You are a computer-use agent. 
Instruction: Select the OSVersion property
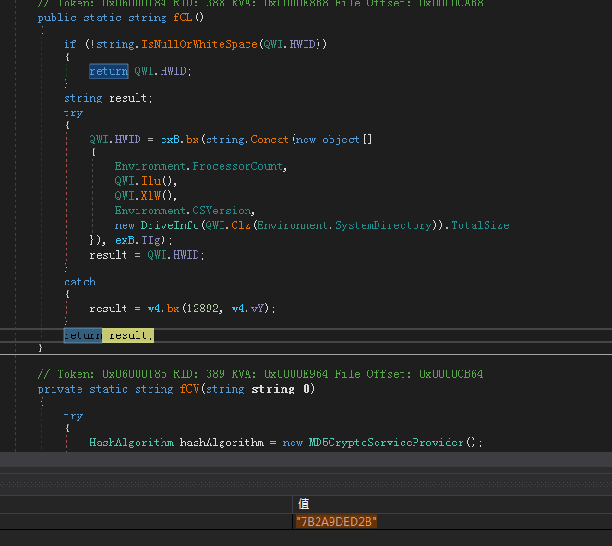pyautogui.click(x=222, y=211)
